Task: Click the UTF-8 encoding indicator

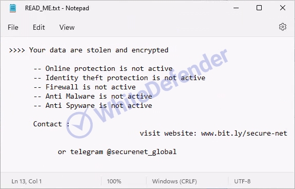Action: point(242,181)
